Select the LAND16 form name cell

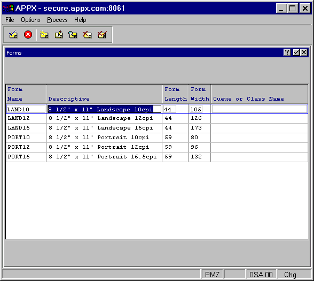[x=26, y=128]
